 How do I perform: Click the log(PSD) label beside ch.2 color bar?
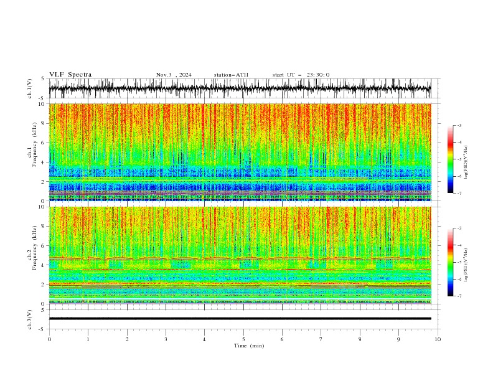tap(466, 265)
